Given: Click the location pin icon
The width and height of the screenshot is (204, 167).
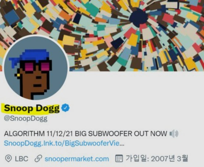Looking at the screenshot, I should pos(8,159).
